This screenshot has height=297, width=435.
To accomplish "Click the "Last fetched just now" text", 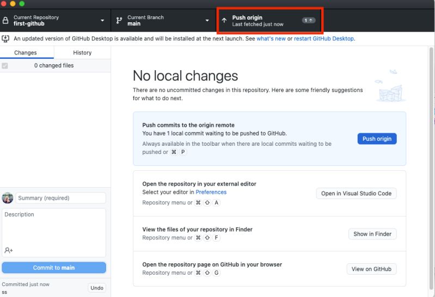I will [258, 24].
